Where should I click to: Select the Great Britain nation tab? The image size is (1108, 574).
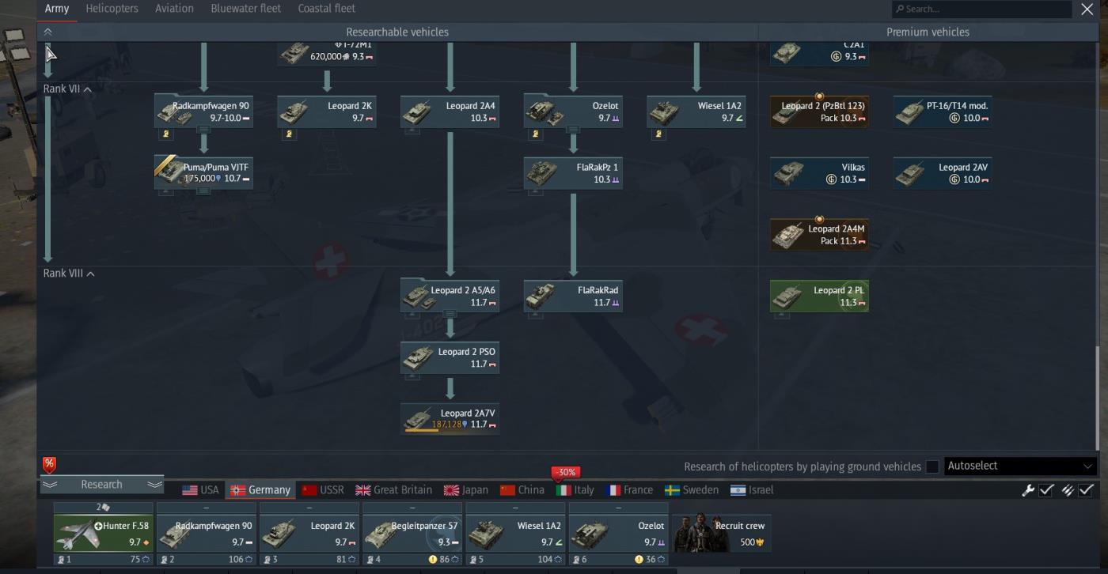[393, 490]
